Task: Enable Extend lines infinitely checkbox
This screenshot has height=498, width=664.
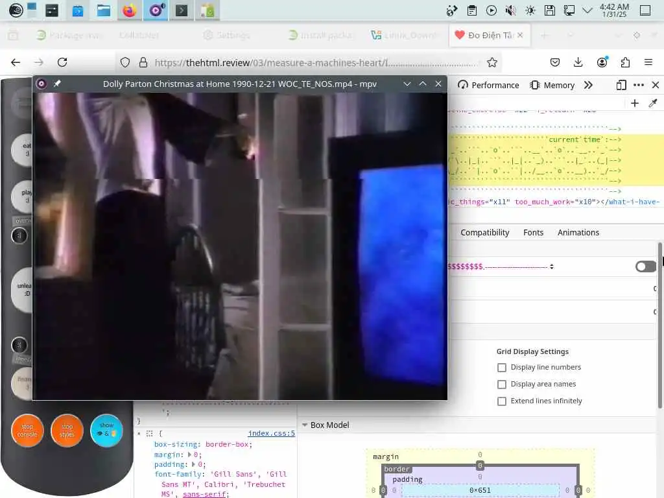Action: pyautogui.click(x=502, y=401)
